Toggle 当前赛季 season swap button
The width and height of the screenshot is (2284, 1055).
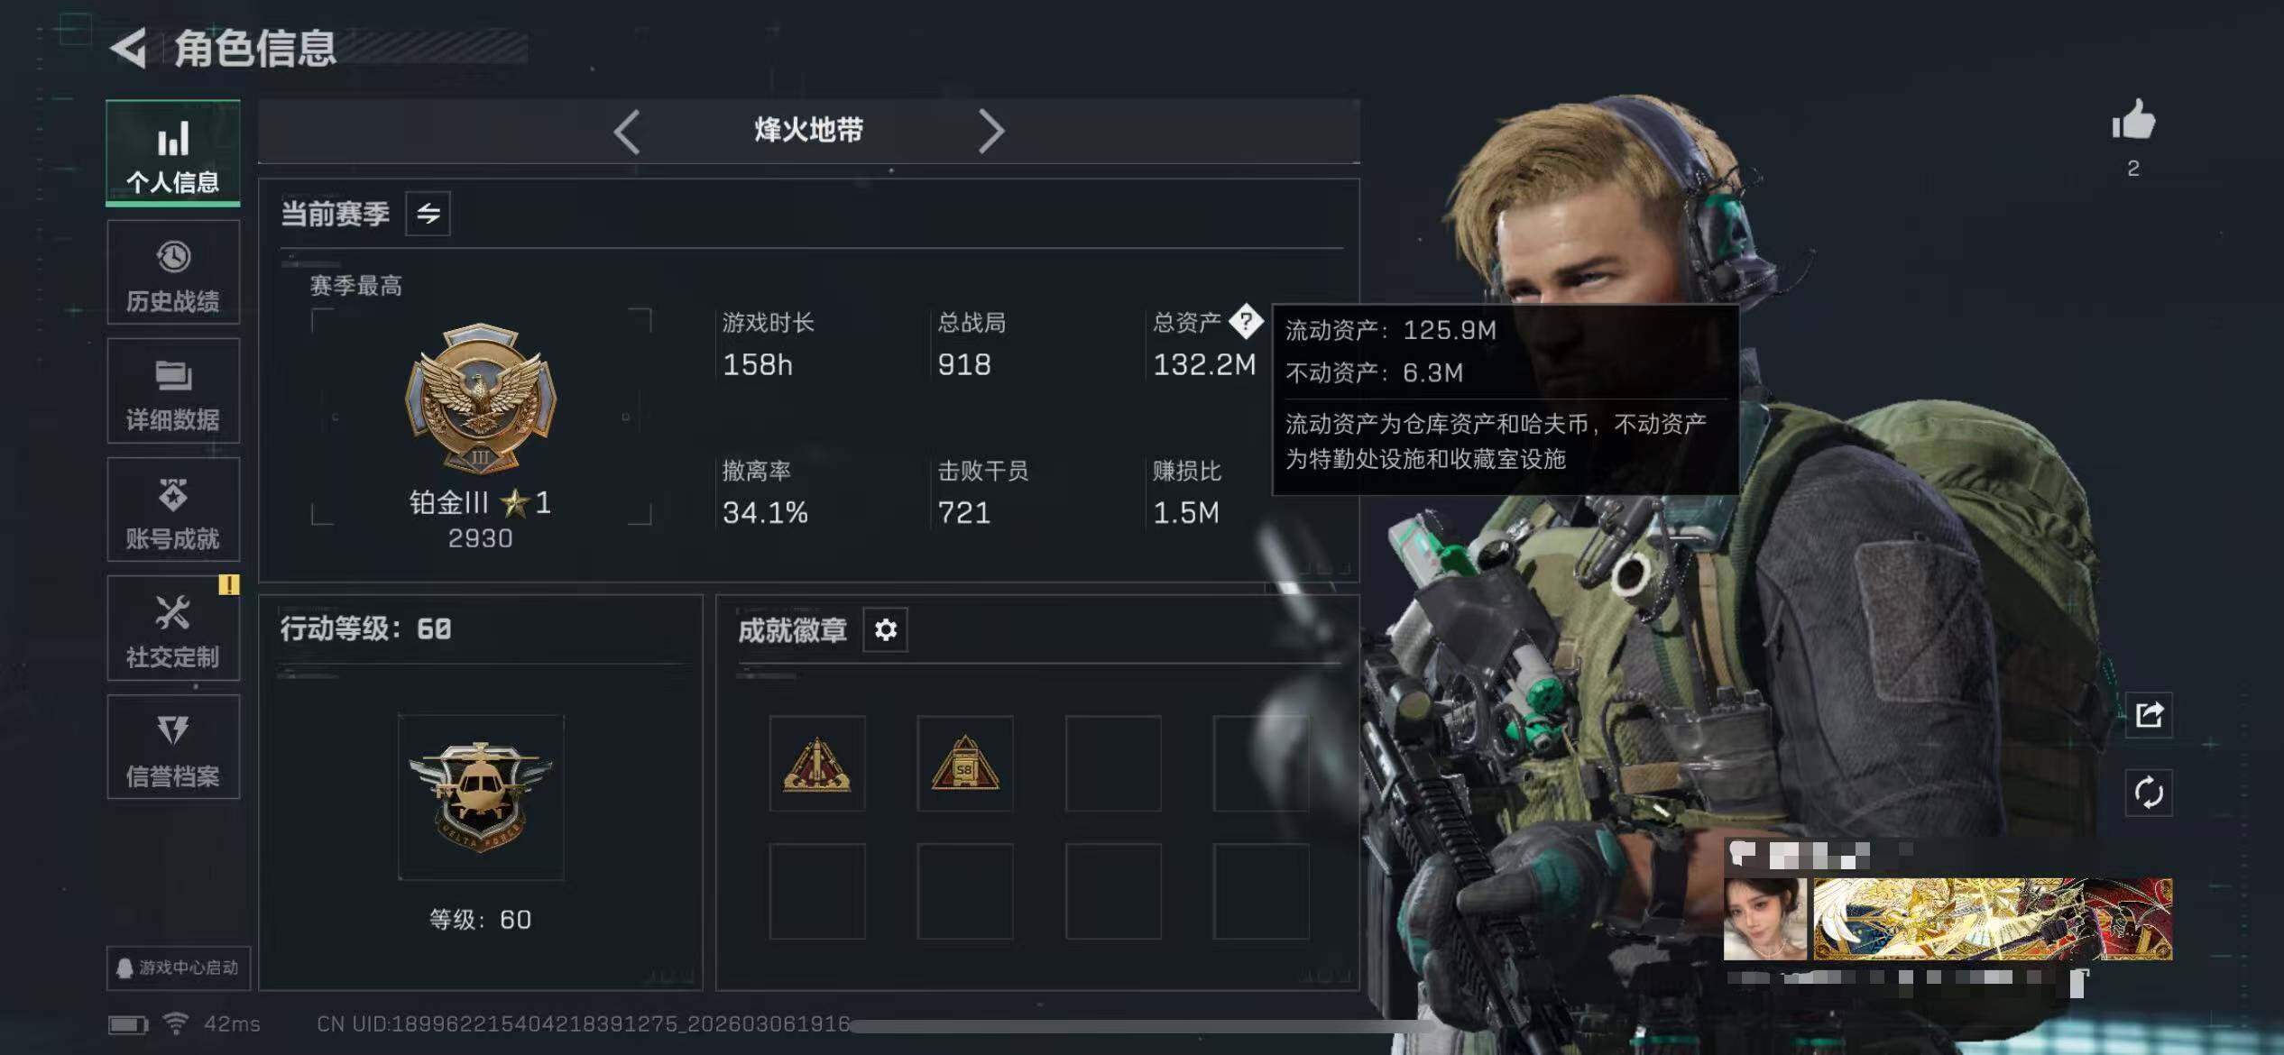(x=428, y=214)
